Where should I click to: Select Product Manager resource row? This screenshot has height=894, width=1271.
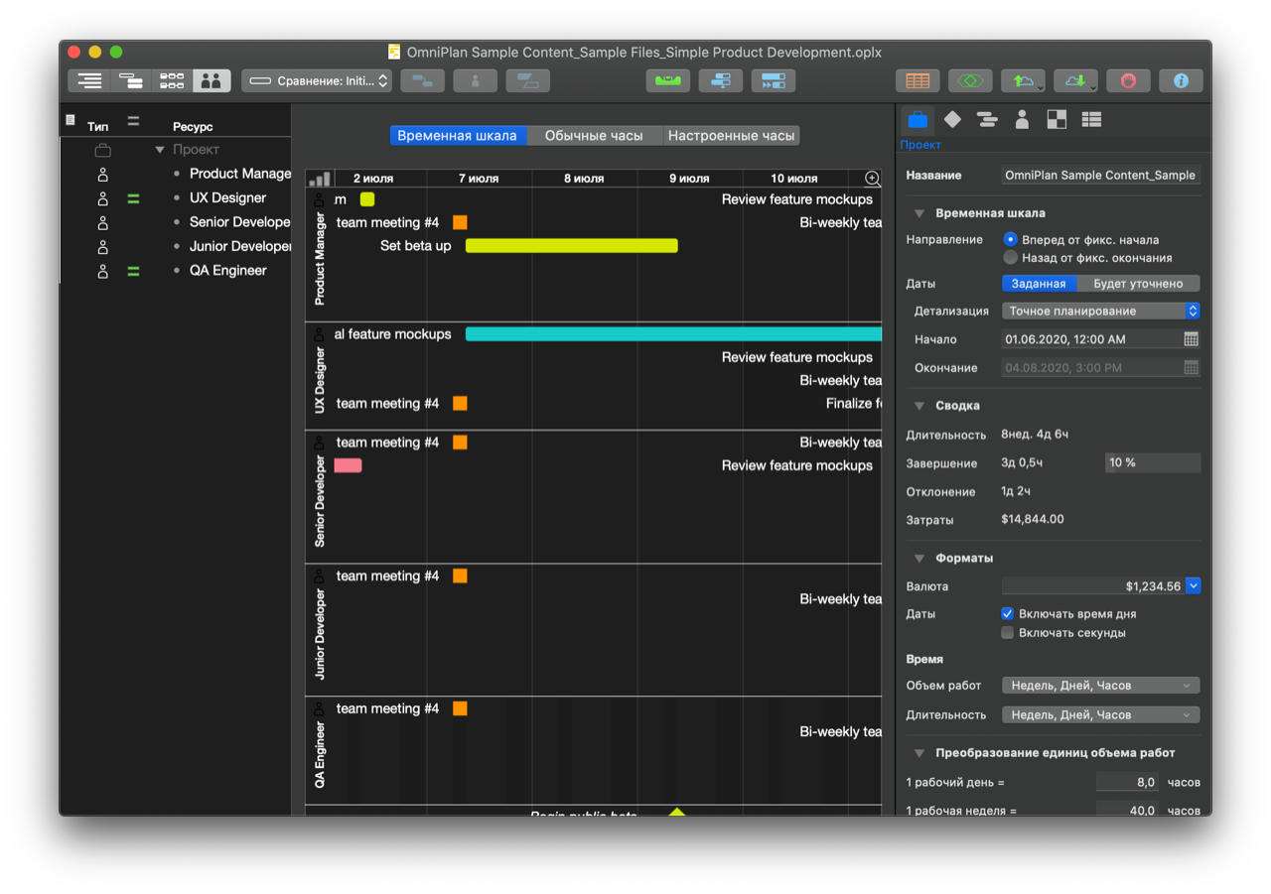(x=176, y=174)
